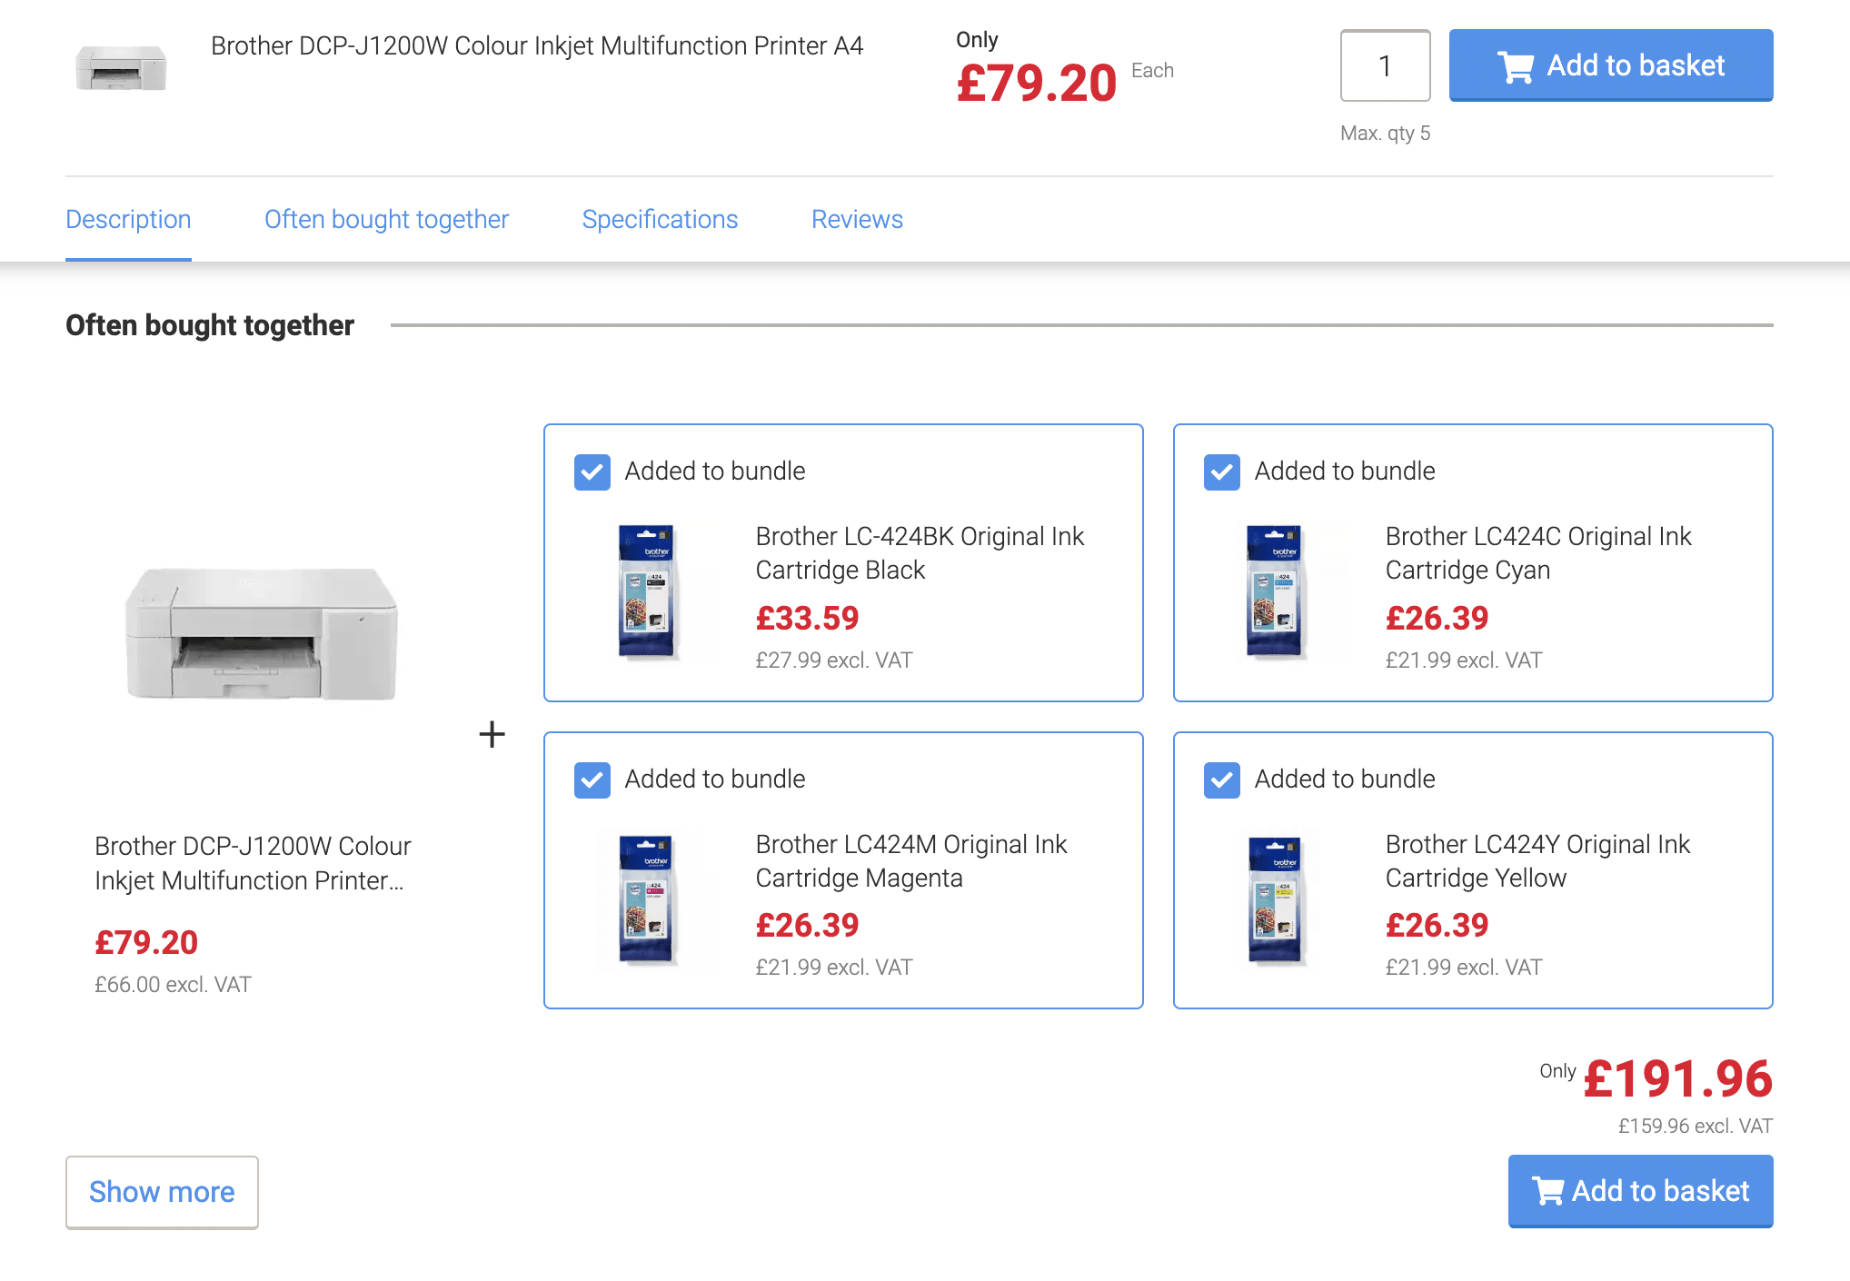Click the Show more button
The width and height of the screenshot is (1850, 1281).
click(162, 1192)
